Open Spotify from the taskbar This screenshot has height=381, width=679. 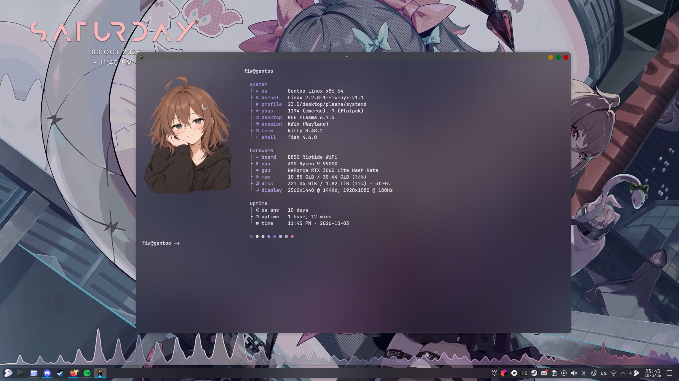(87, 373)
